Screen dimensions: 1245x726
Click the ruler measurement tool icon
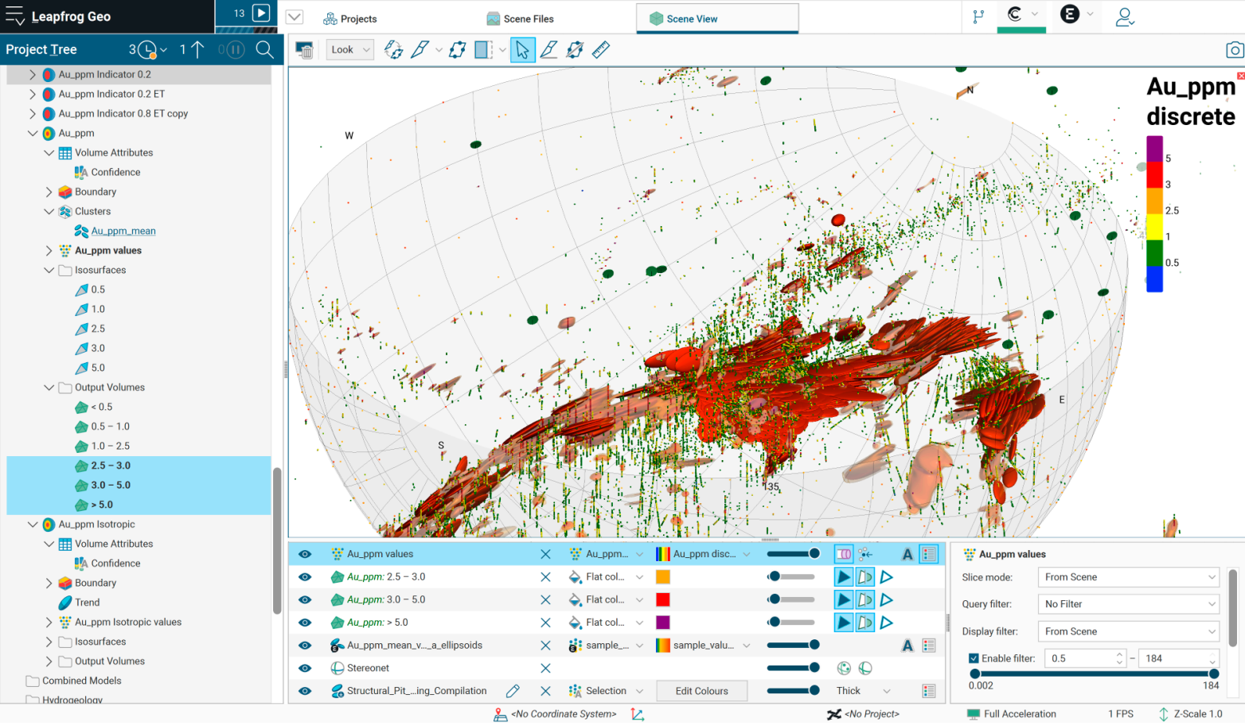[601, 50]
